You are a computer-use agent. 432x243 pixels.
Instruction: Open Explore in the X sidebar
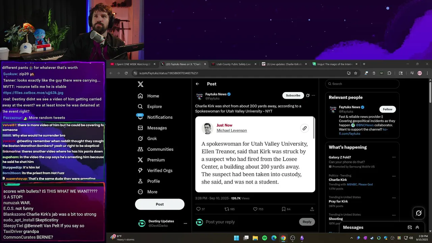pyautogui.click(x=150, y=107)
